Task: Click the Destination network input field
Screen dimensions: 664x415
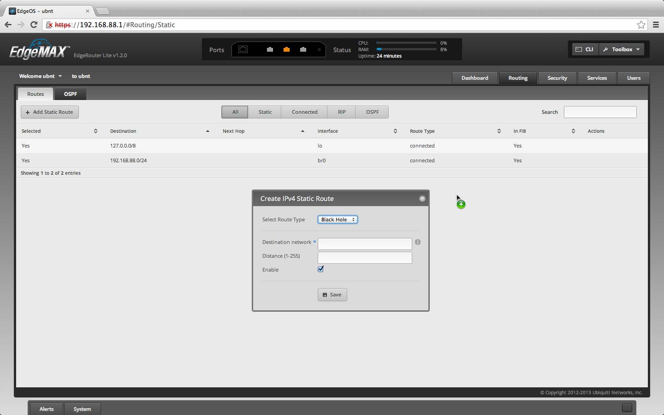Action: [x=364, y=243]
